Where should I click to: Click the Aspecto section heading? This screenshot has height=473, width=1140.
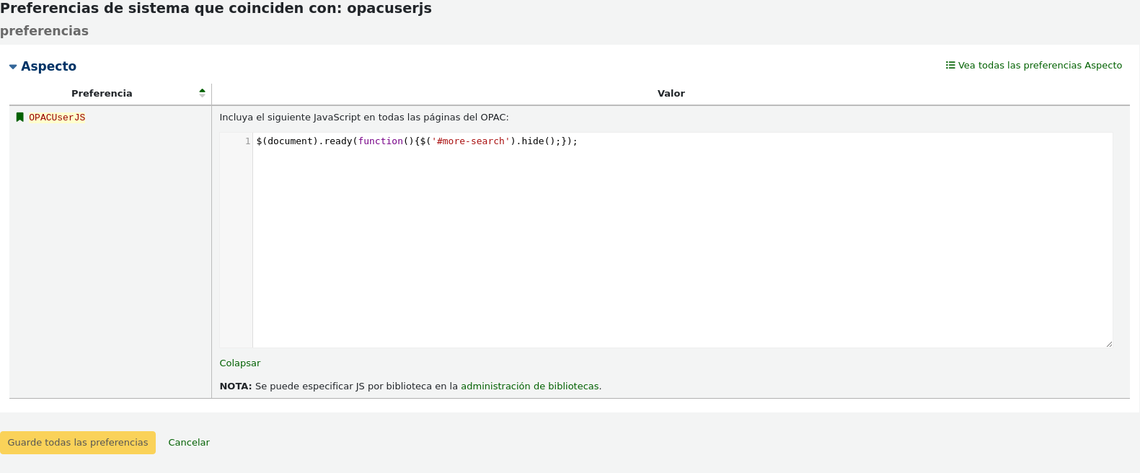pos(48,66)
